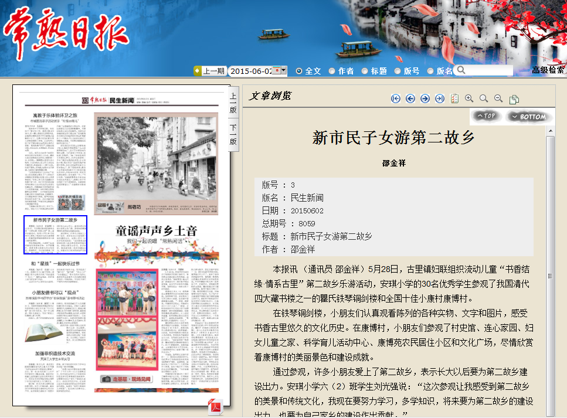This screenshot has width=567, height=418.
Task: Click the article title 新市民子女游第二故乡
Action: coord(393,138)
